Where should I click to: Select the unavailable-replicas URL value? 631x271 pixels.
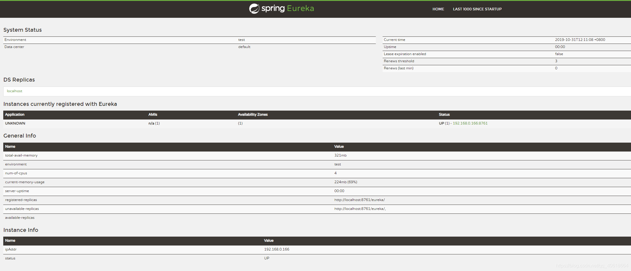360,209
